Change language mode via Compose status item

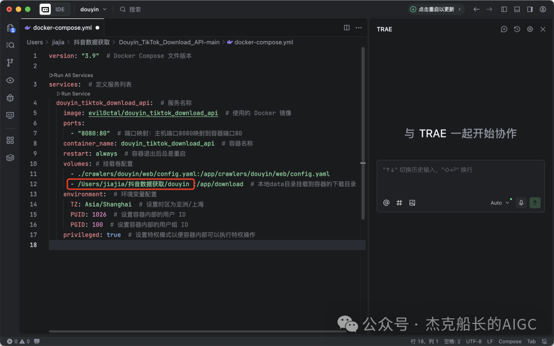point(510,341)
